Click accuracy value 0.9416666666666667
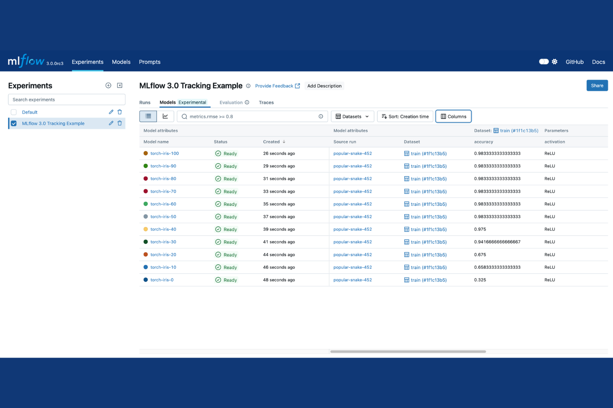 (x=497, y=242)
